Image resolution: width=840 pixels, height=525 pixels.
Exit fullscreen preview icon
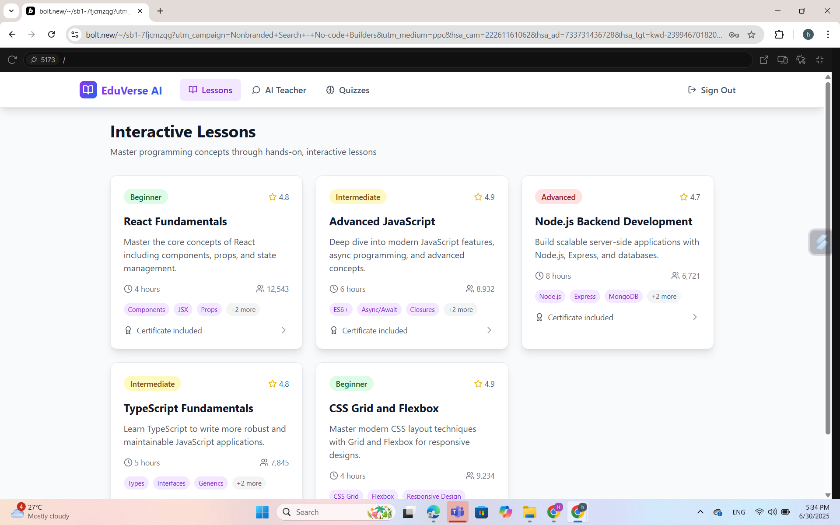coord(819,59)
